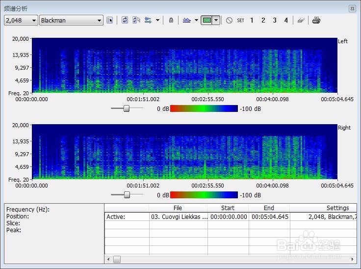Click the file name '03. Cuovgi Liekkas ...' cell
Image resolution: width=361 pixels, height=269 pixels.
179,216
